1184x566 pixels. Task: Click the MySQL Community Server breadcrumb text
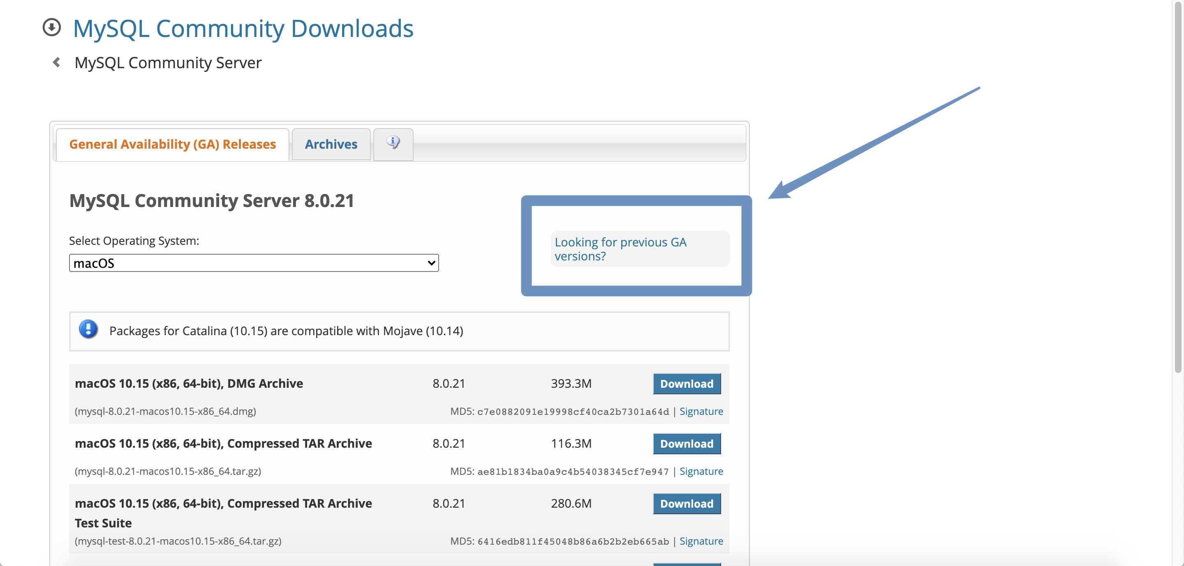tap(168, 62)
